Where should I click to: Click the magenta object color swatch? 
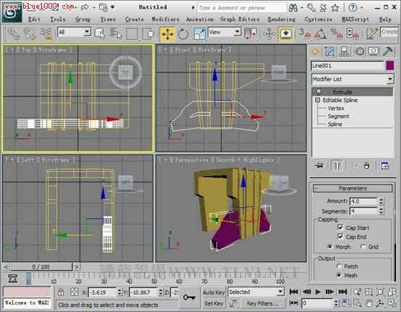click(x=389, y=65)
